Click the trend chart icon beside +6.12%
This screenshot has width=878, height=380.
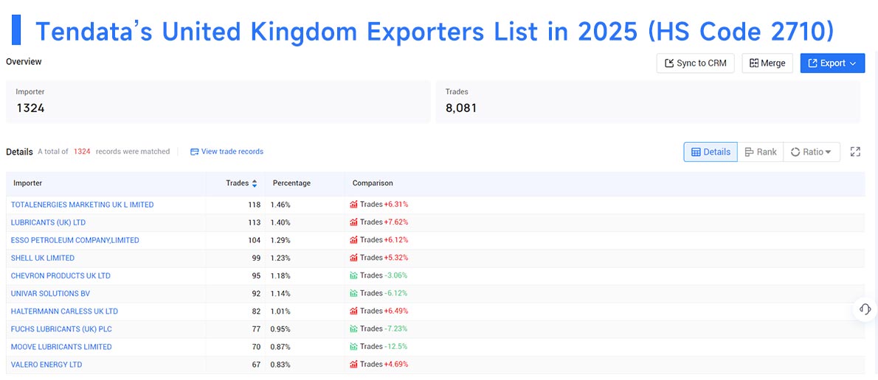(x=353, y=240)
